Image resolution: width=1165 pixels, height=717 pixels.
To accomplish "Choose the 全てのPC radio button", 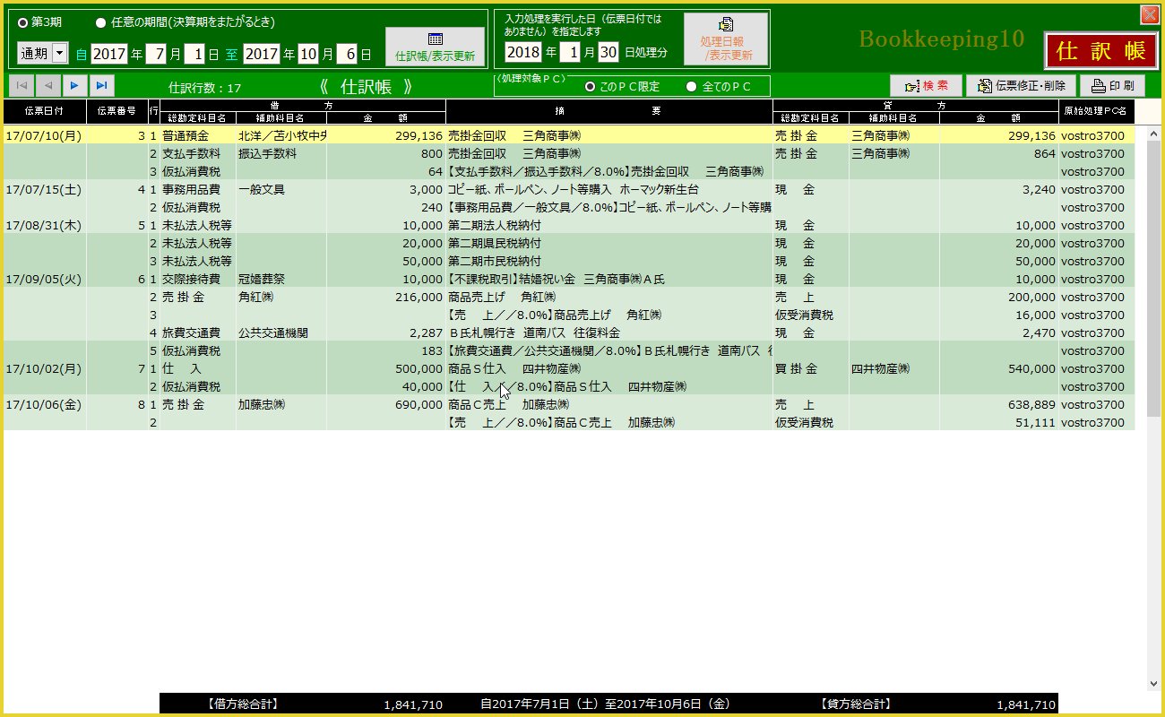I will (x=691, y=86).
